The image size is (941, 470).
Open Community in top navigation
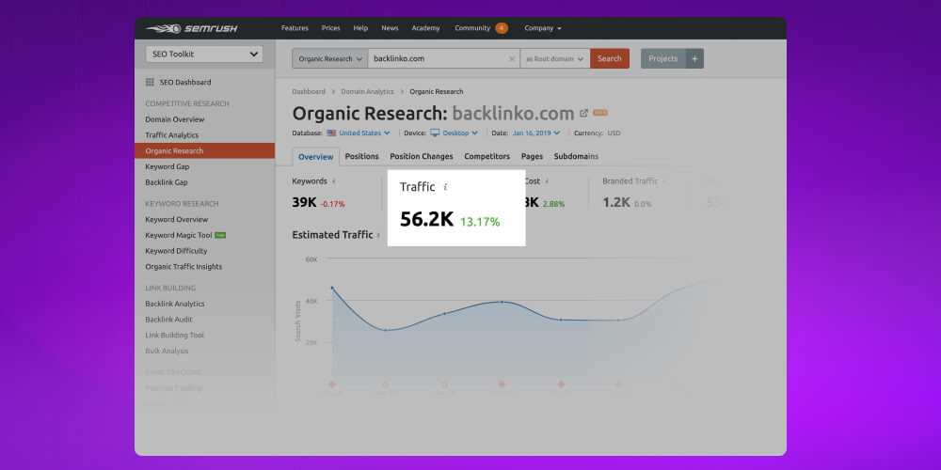(472, 28)
